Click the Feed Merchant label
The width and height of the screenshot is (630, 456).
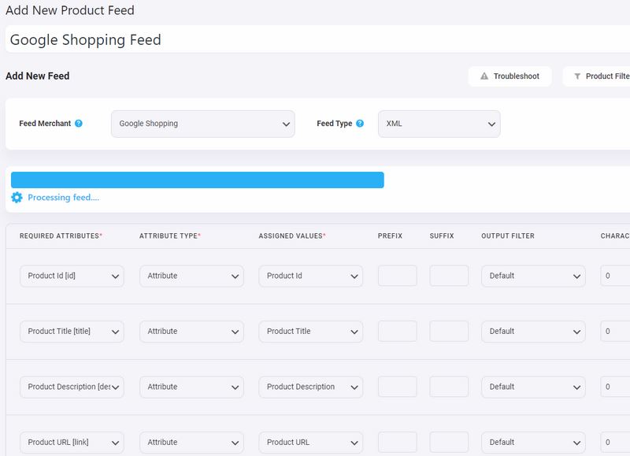[x=45, y=124]
